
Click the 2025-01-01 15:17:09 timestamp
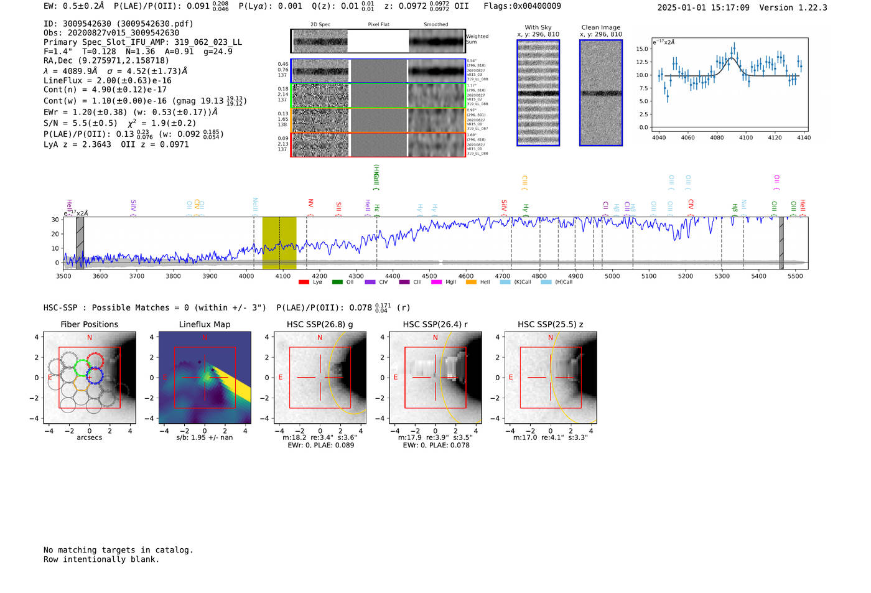(x=704, y=7)
